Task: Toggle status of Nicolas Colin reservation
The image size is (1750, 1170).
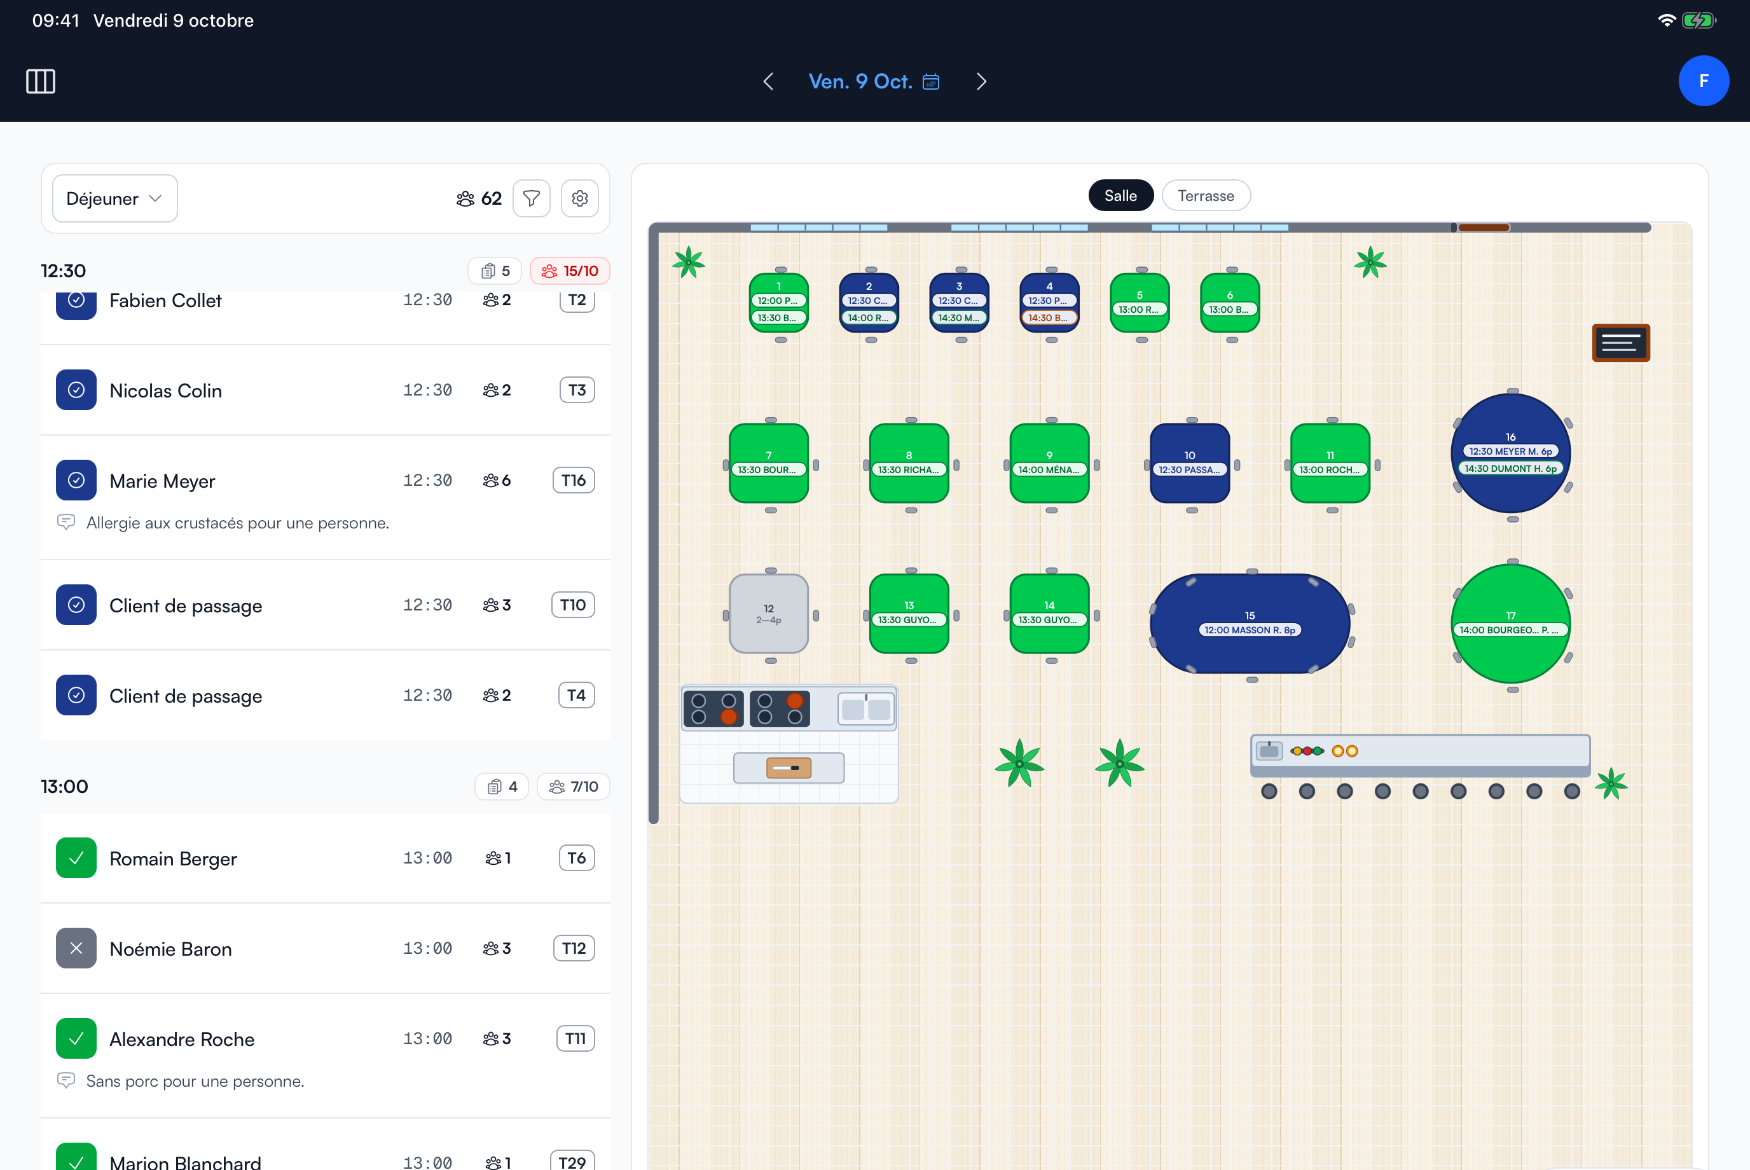Action: coord(76,390)
